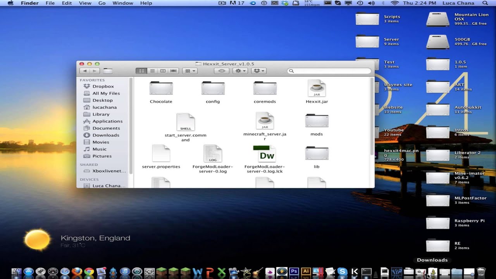Open the item arrangement dropdown
This screenshot has height=279, width=496.
click(x=190, y=71)
